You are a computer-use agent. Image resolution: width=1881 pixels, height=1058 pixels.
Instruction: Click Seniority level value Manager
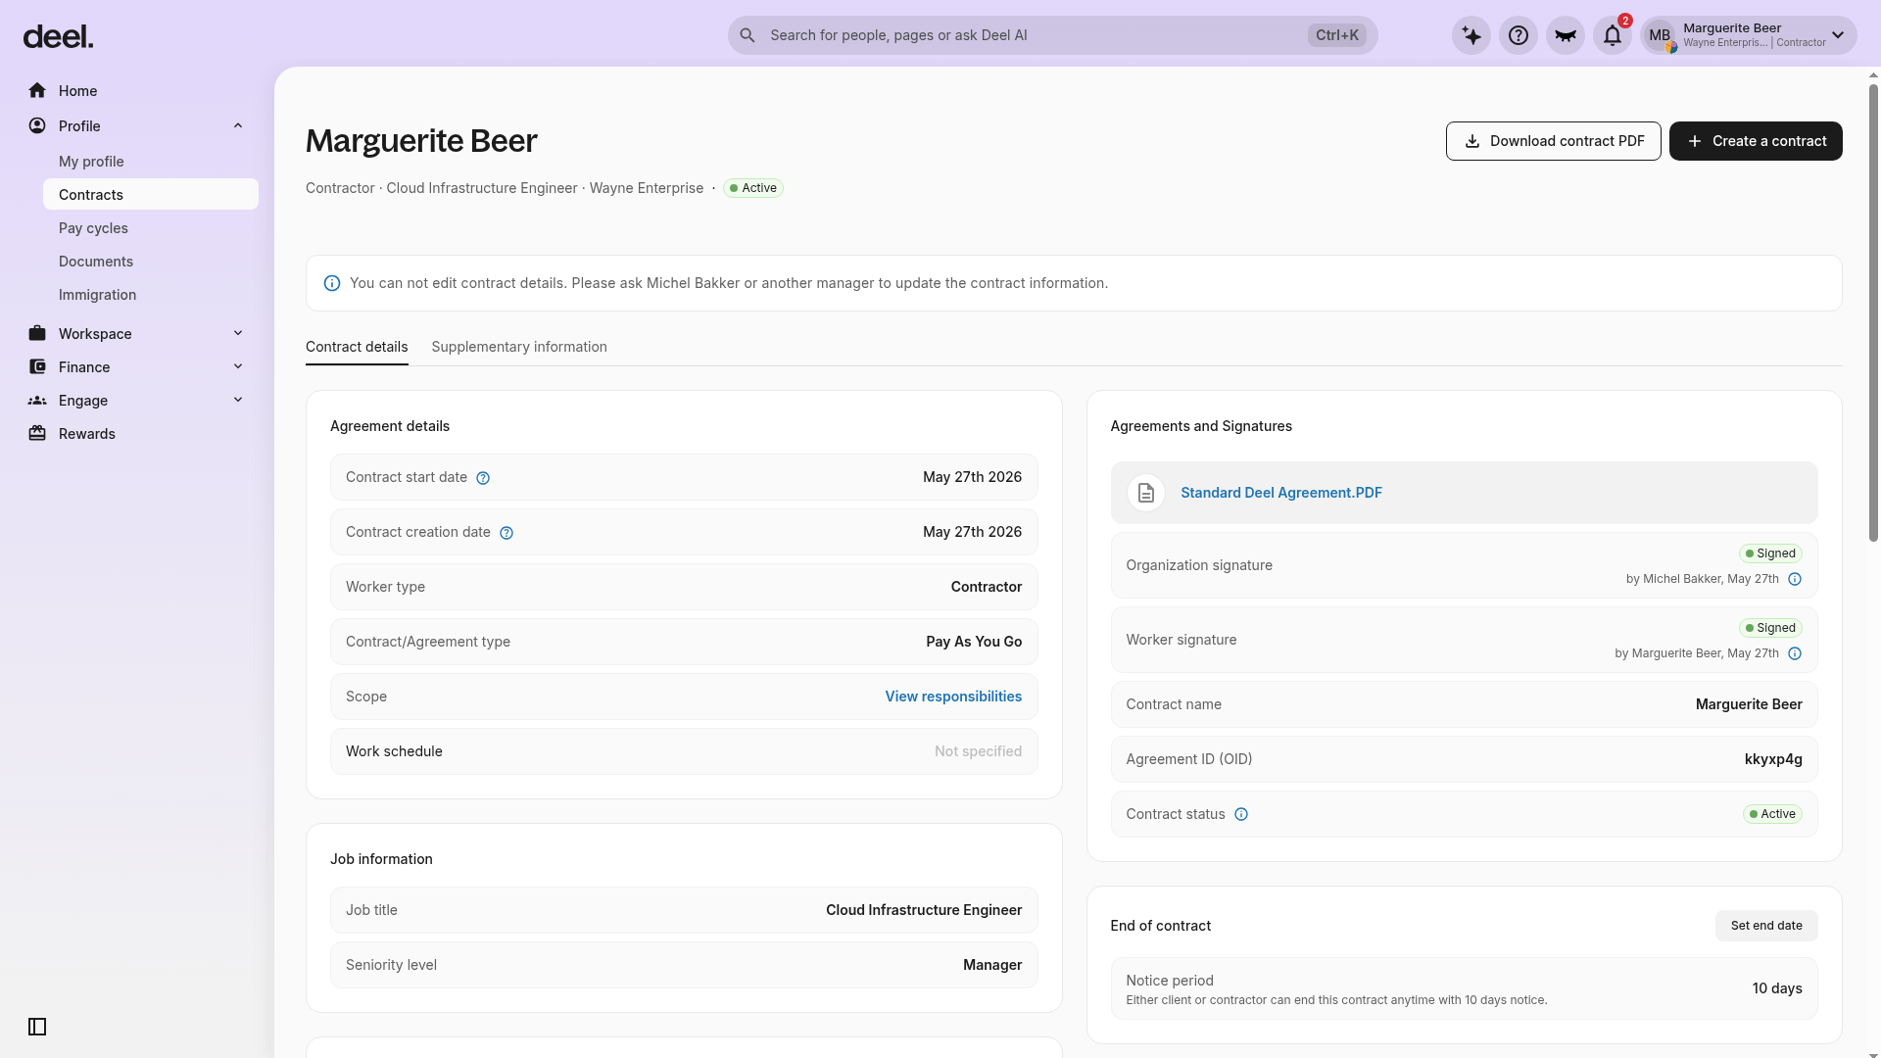[x=992, y=965]
